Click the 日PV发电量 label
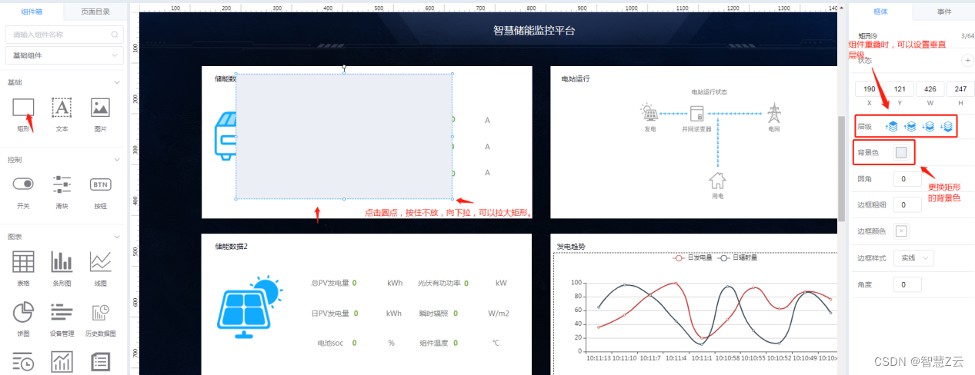975x375 pixels. [329, 314]
